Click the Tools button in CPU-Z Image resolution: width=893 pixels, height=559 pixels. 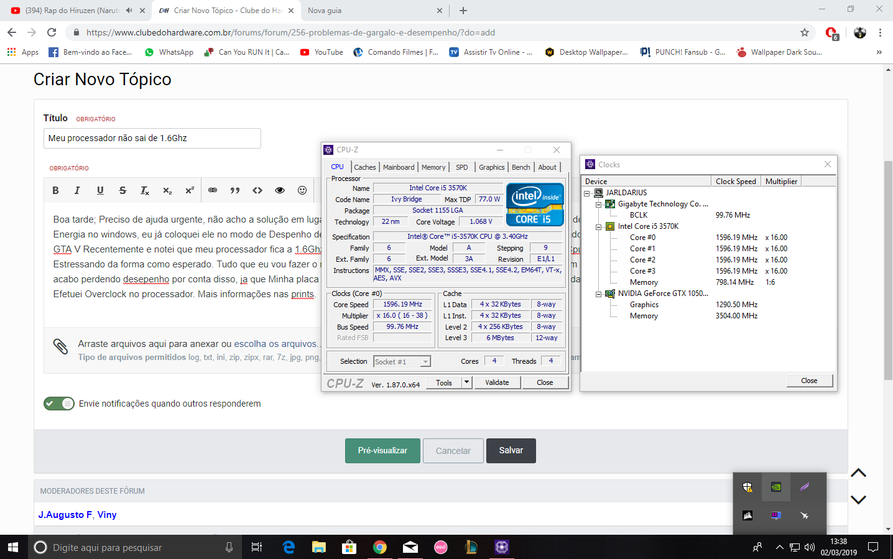444,382
